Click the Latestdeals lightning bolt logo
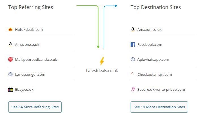Viewport: 202px width, 121px height. tap(102, 61)
